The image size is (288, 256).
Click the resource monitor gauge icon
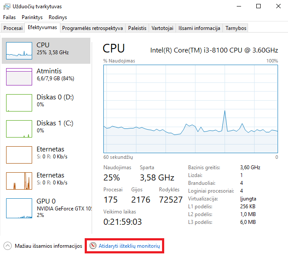(x=93, y=246)
